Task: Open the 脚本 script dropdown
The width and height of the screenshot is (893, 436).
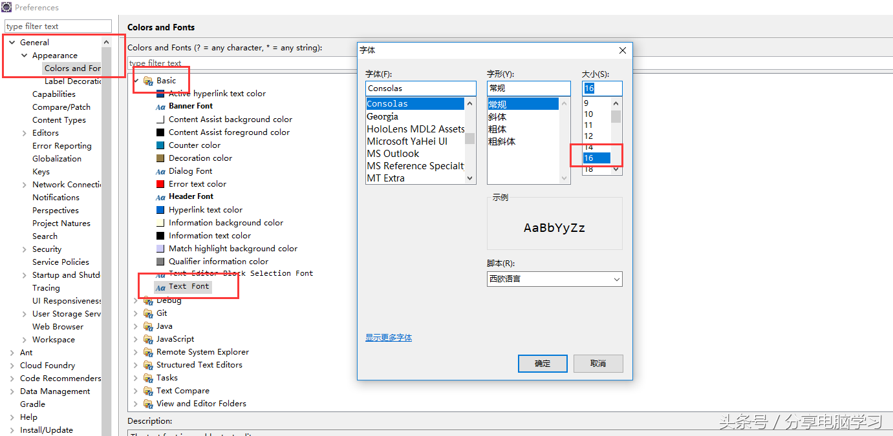Action: pyautogui.click(x=554, y=279)
